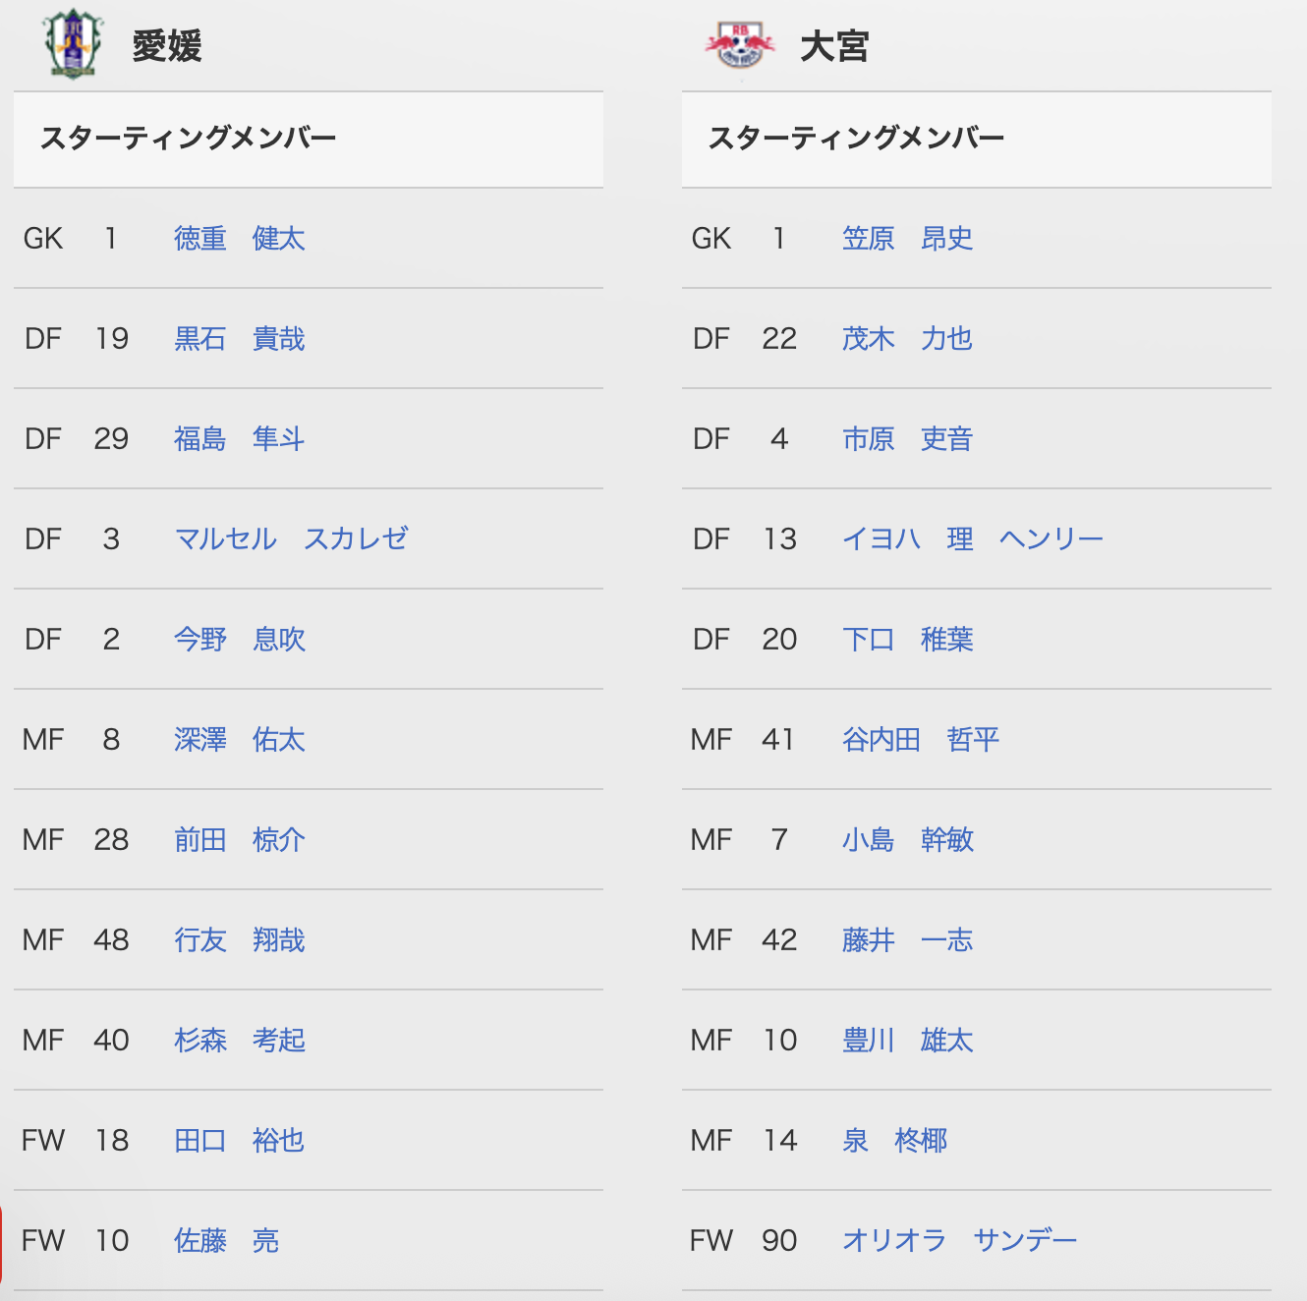
Task: Click the 泉 柊椰 name link
Action: click(x=895, y=1140)
